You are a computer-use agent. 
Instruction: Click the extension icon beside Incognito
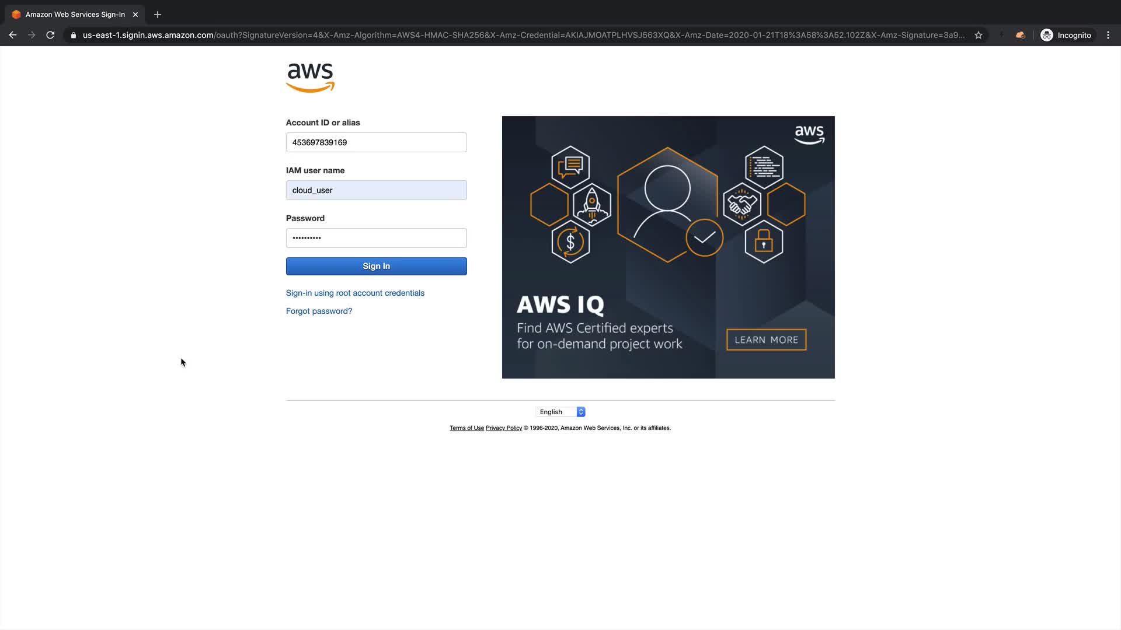click(1021, 35)
